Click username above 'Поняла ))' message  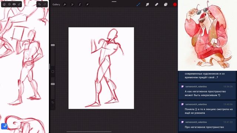[196, 104]
